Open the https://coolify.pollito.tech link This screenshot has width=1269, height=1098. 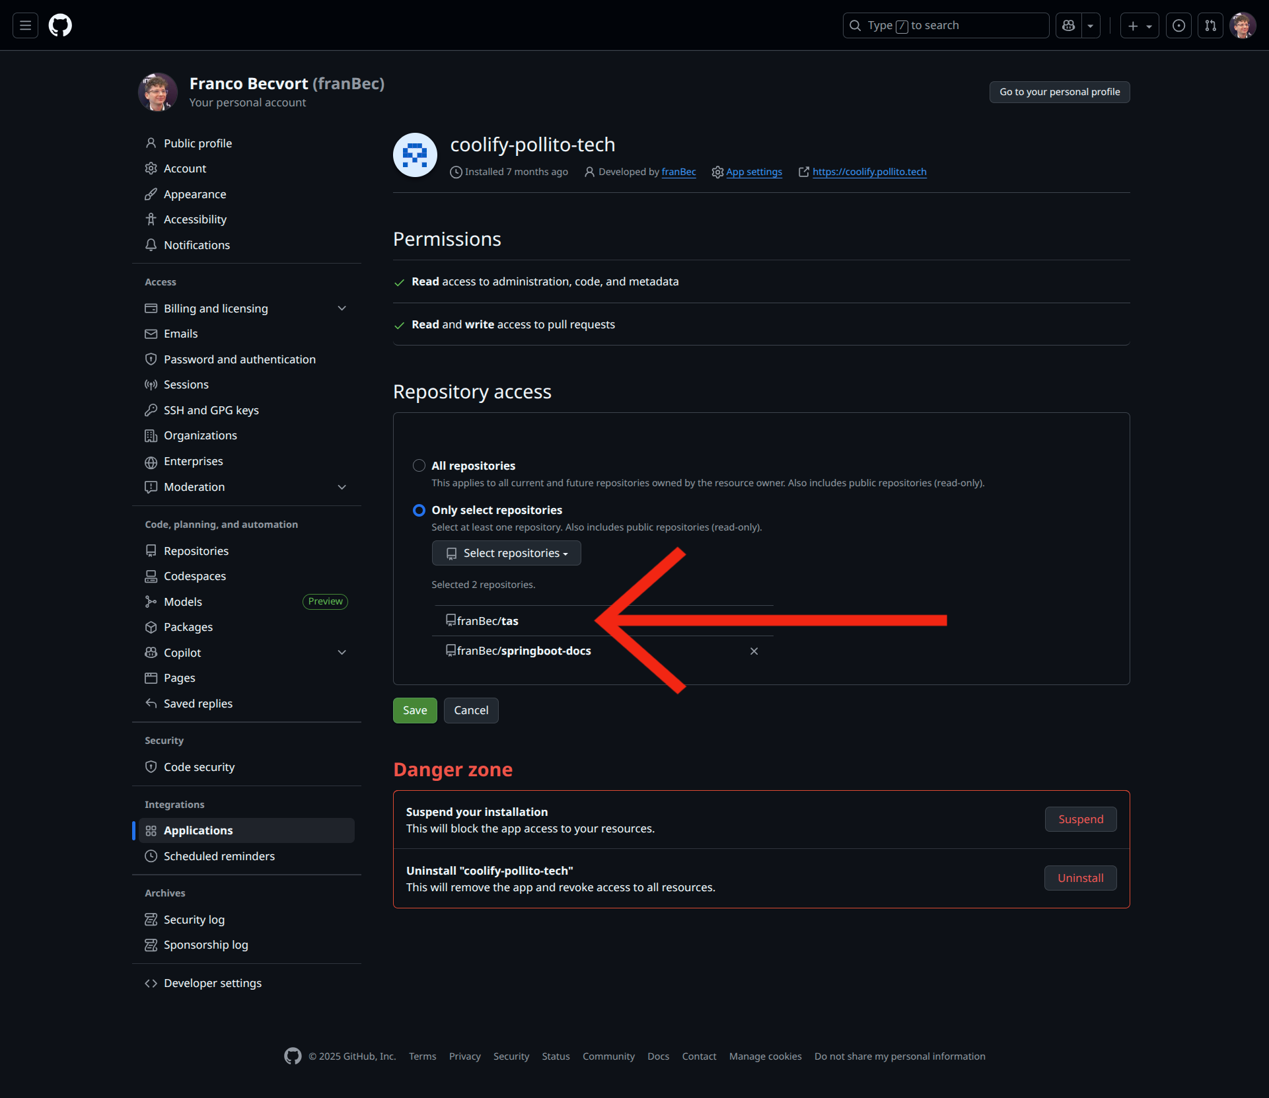coord(869,171)
